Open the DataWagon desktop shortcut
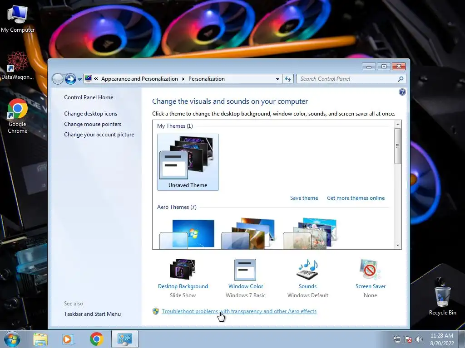The height and width of the screenshot is (348, 465). coord(18,65)
